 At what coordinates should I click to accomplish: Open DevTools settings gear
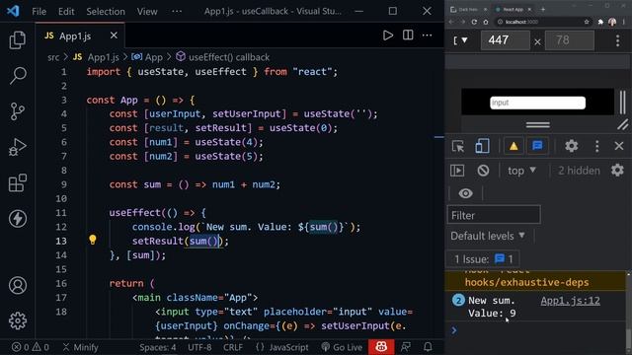572,146
